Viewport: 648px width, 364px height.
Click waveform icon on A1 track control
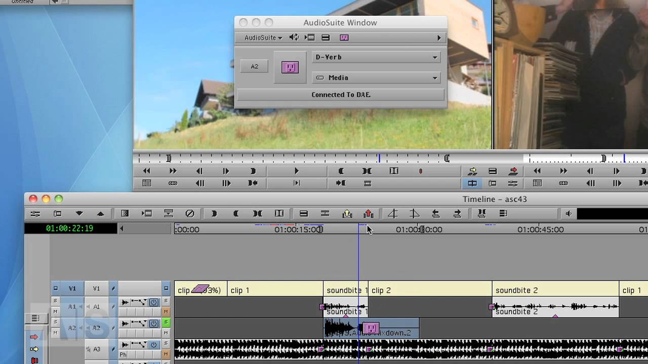pos(125,302)
